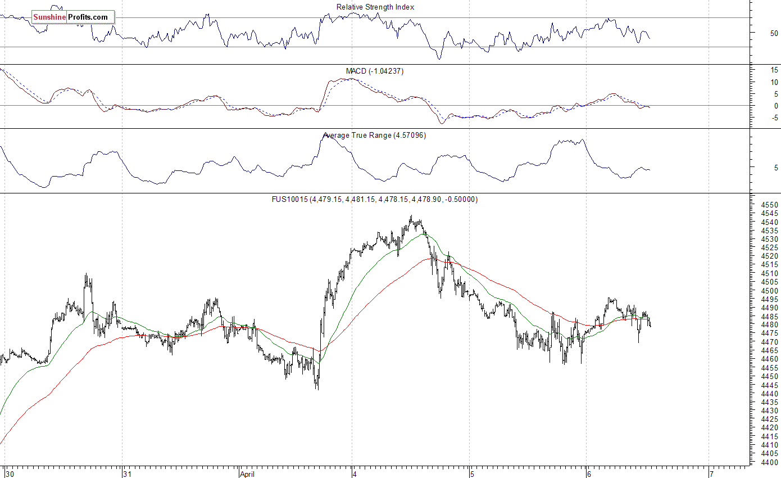Image resolution: width=781 pixels, height=478 pixels.
Task: Click the 4480 price axis label
Action: tap(770, 325)
